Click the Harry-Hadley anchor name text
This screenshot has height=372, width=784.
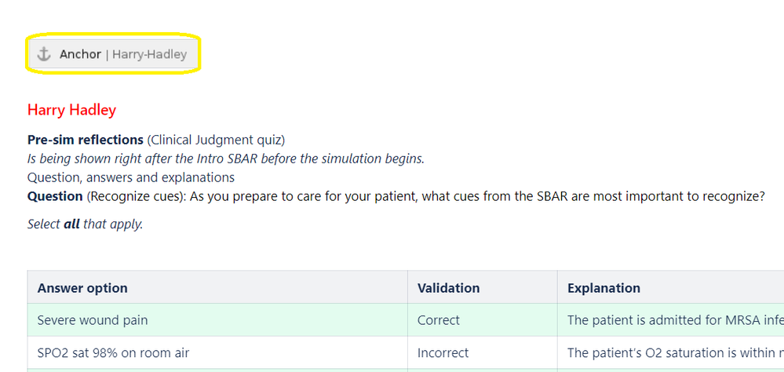click(x=149, y=54)
